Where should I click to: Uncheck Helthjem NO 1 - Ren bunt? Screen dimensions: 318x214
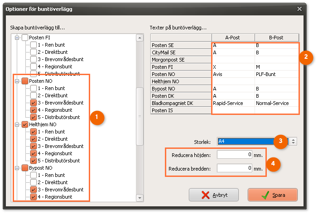tap(34, 132)
